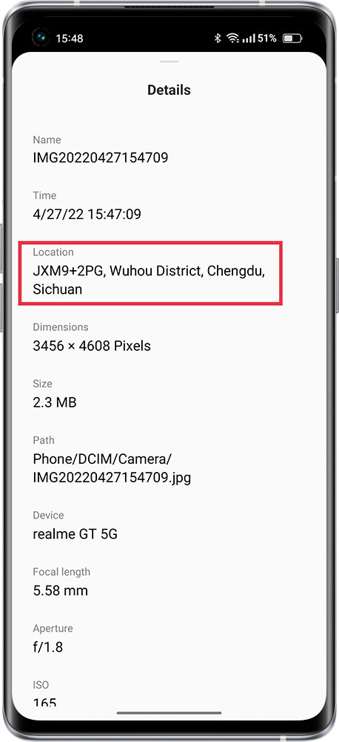Tap the Wi-Fi status icon
Image resolution: width=339 pixels, height=742 pixels.
[232, 39]
